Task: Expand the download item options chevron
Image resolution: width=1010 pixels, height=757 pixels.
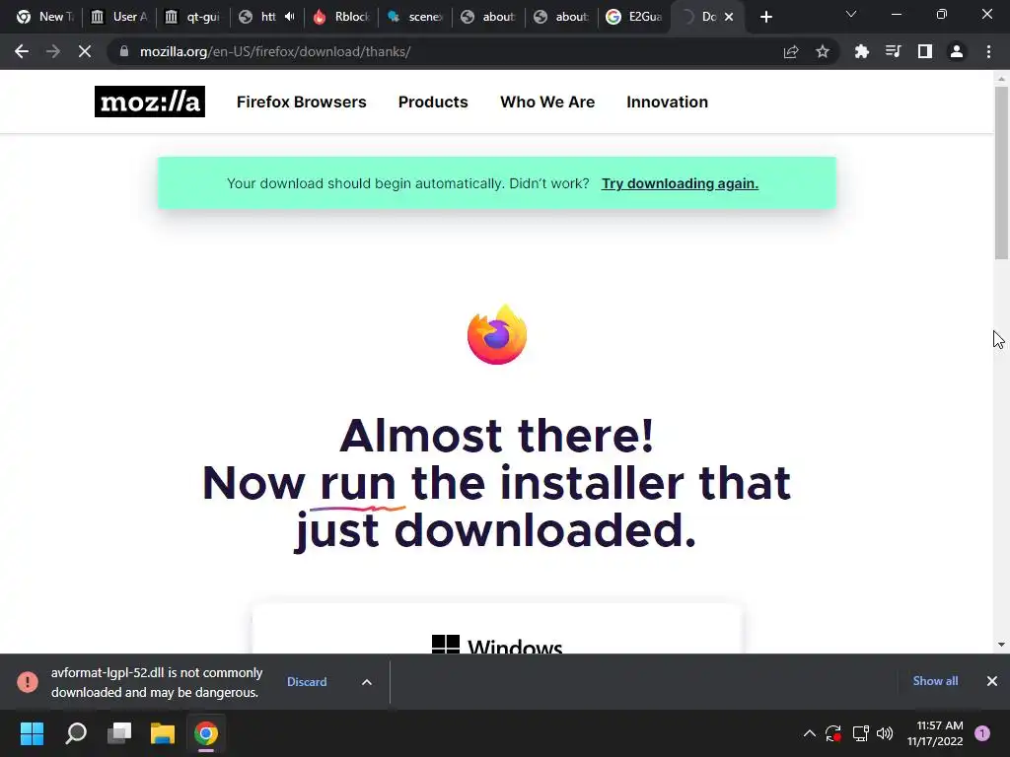Action: point(367,682)
